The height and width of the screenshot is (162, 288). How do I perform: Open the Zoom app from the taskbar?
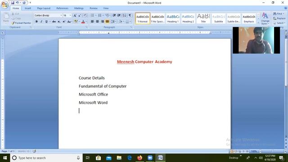click(150, 158)
